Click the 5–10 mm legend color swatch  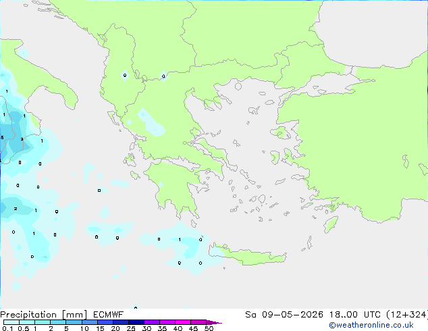point(74,322)
